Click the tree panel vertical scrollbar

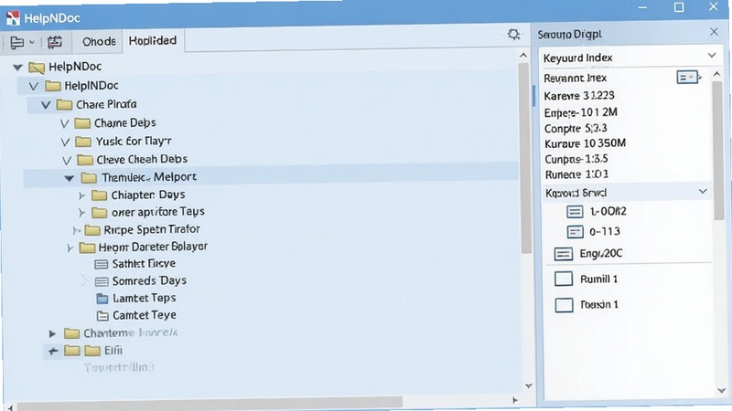pos(525,158)
